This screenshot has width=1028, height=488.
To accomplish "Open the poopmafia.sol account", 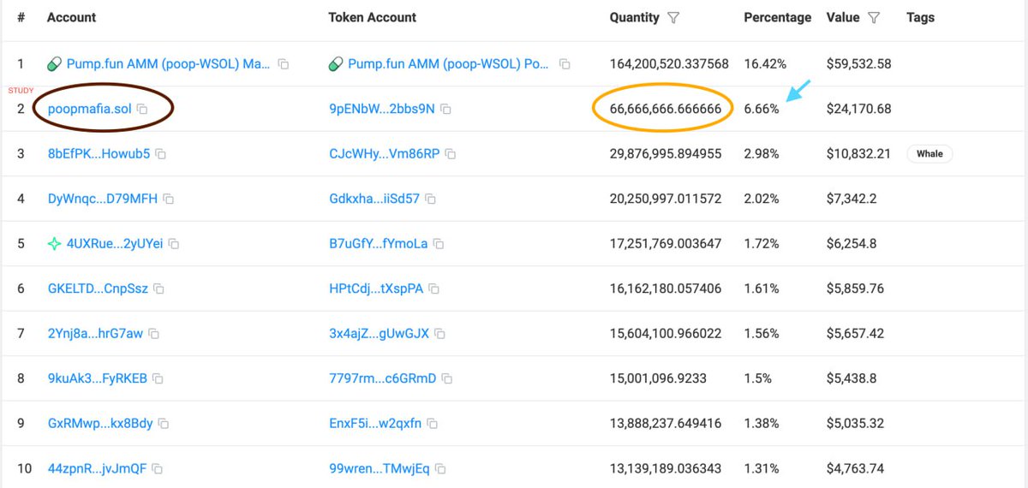I will pos(90,110).
